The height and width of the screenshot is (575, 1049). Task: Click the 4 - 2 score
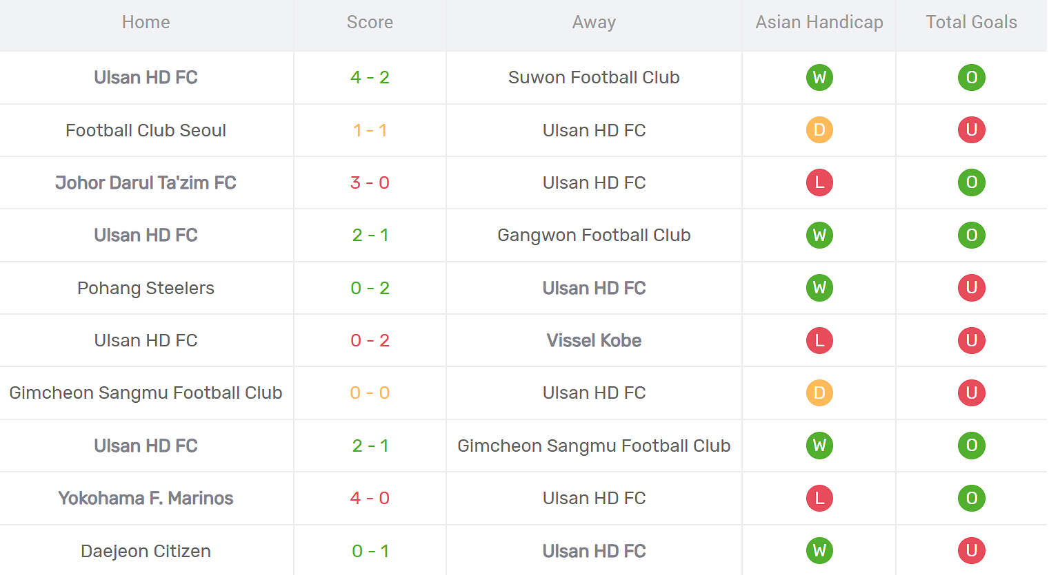pyautogui.click(x=370, y=77)
